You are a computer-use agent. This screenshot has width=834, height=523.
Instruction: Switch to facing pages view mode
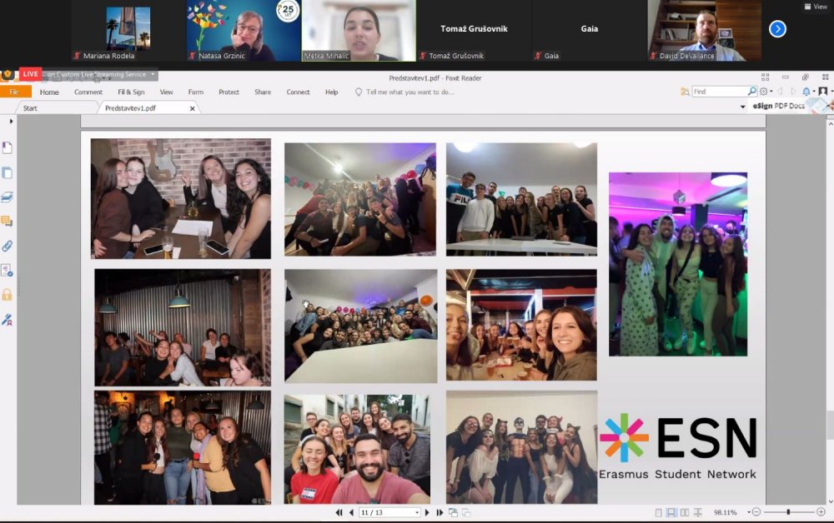click(x=684, y=512)
